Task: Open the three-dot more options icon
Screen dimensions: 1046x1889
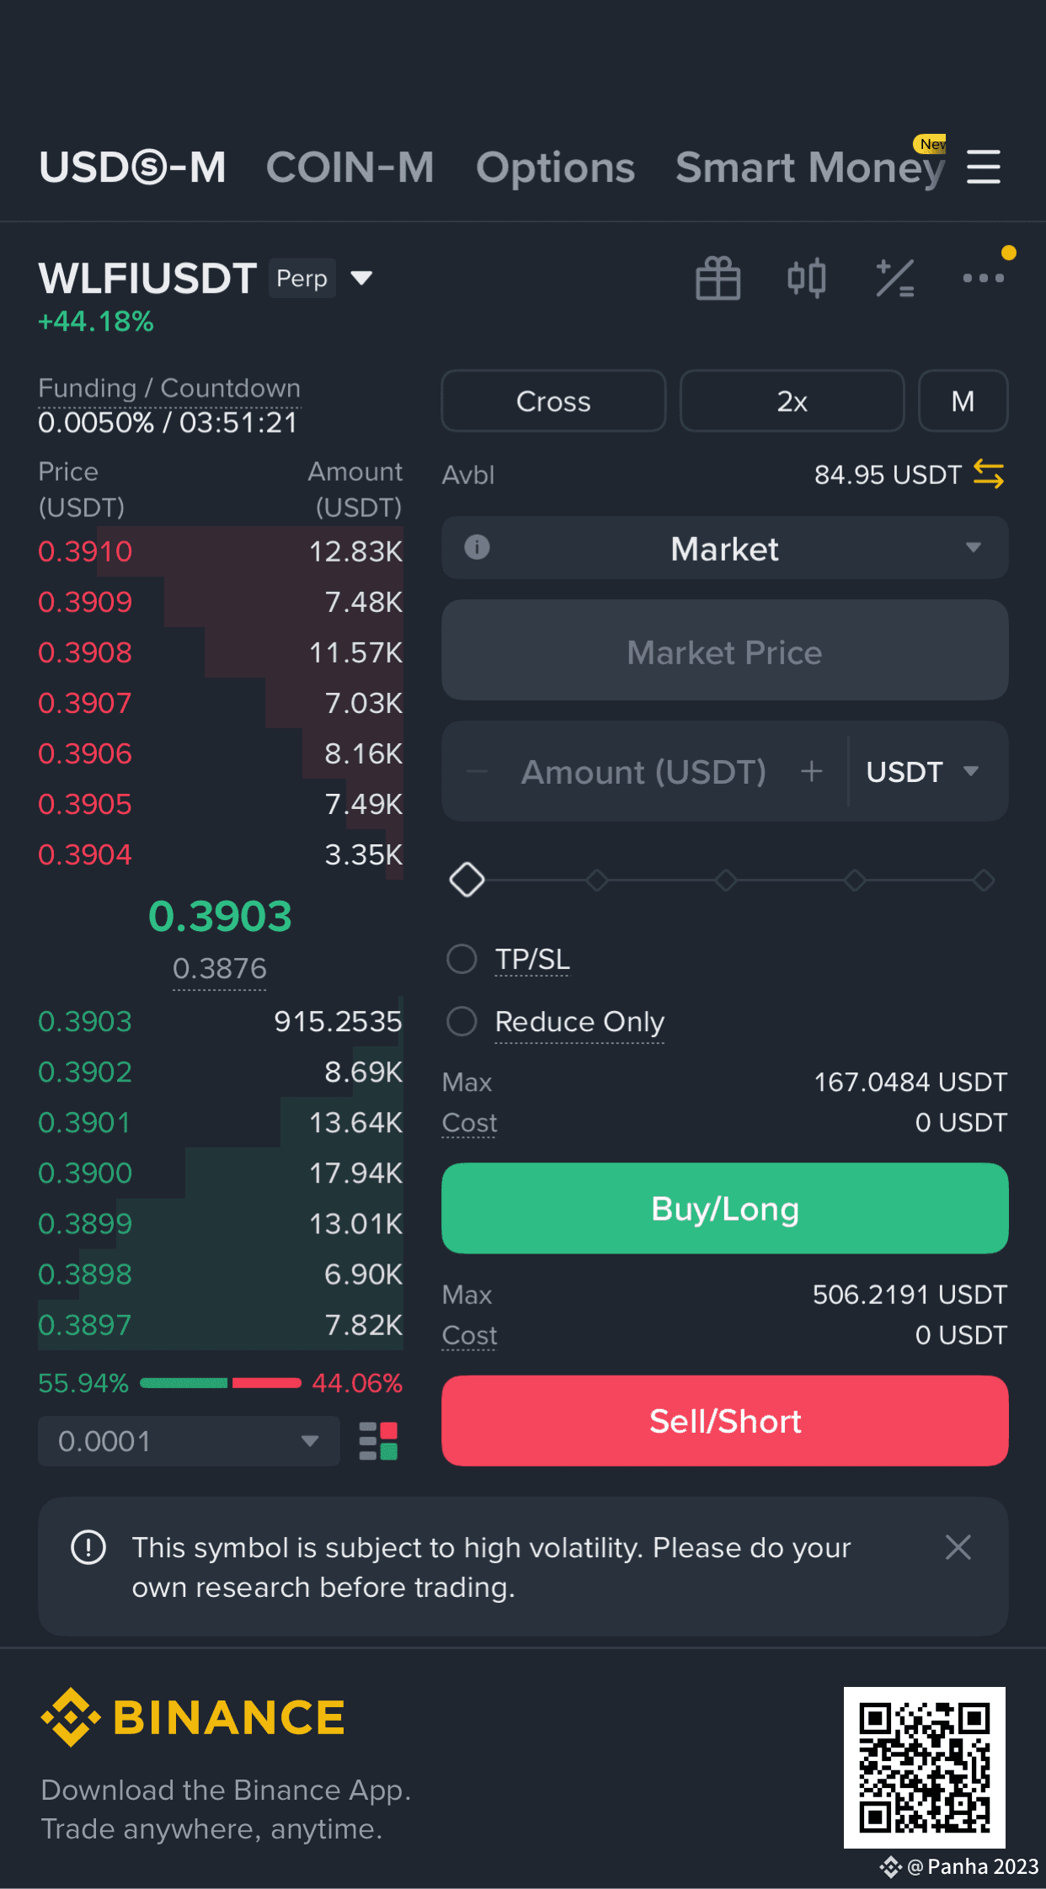Action: (983, 278)
